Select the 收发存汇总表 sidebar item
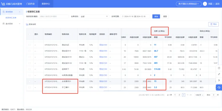 click(11, 18)
